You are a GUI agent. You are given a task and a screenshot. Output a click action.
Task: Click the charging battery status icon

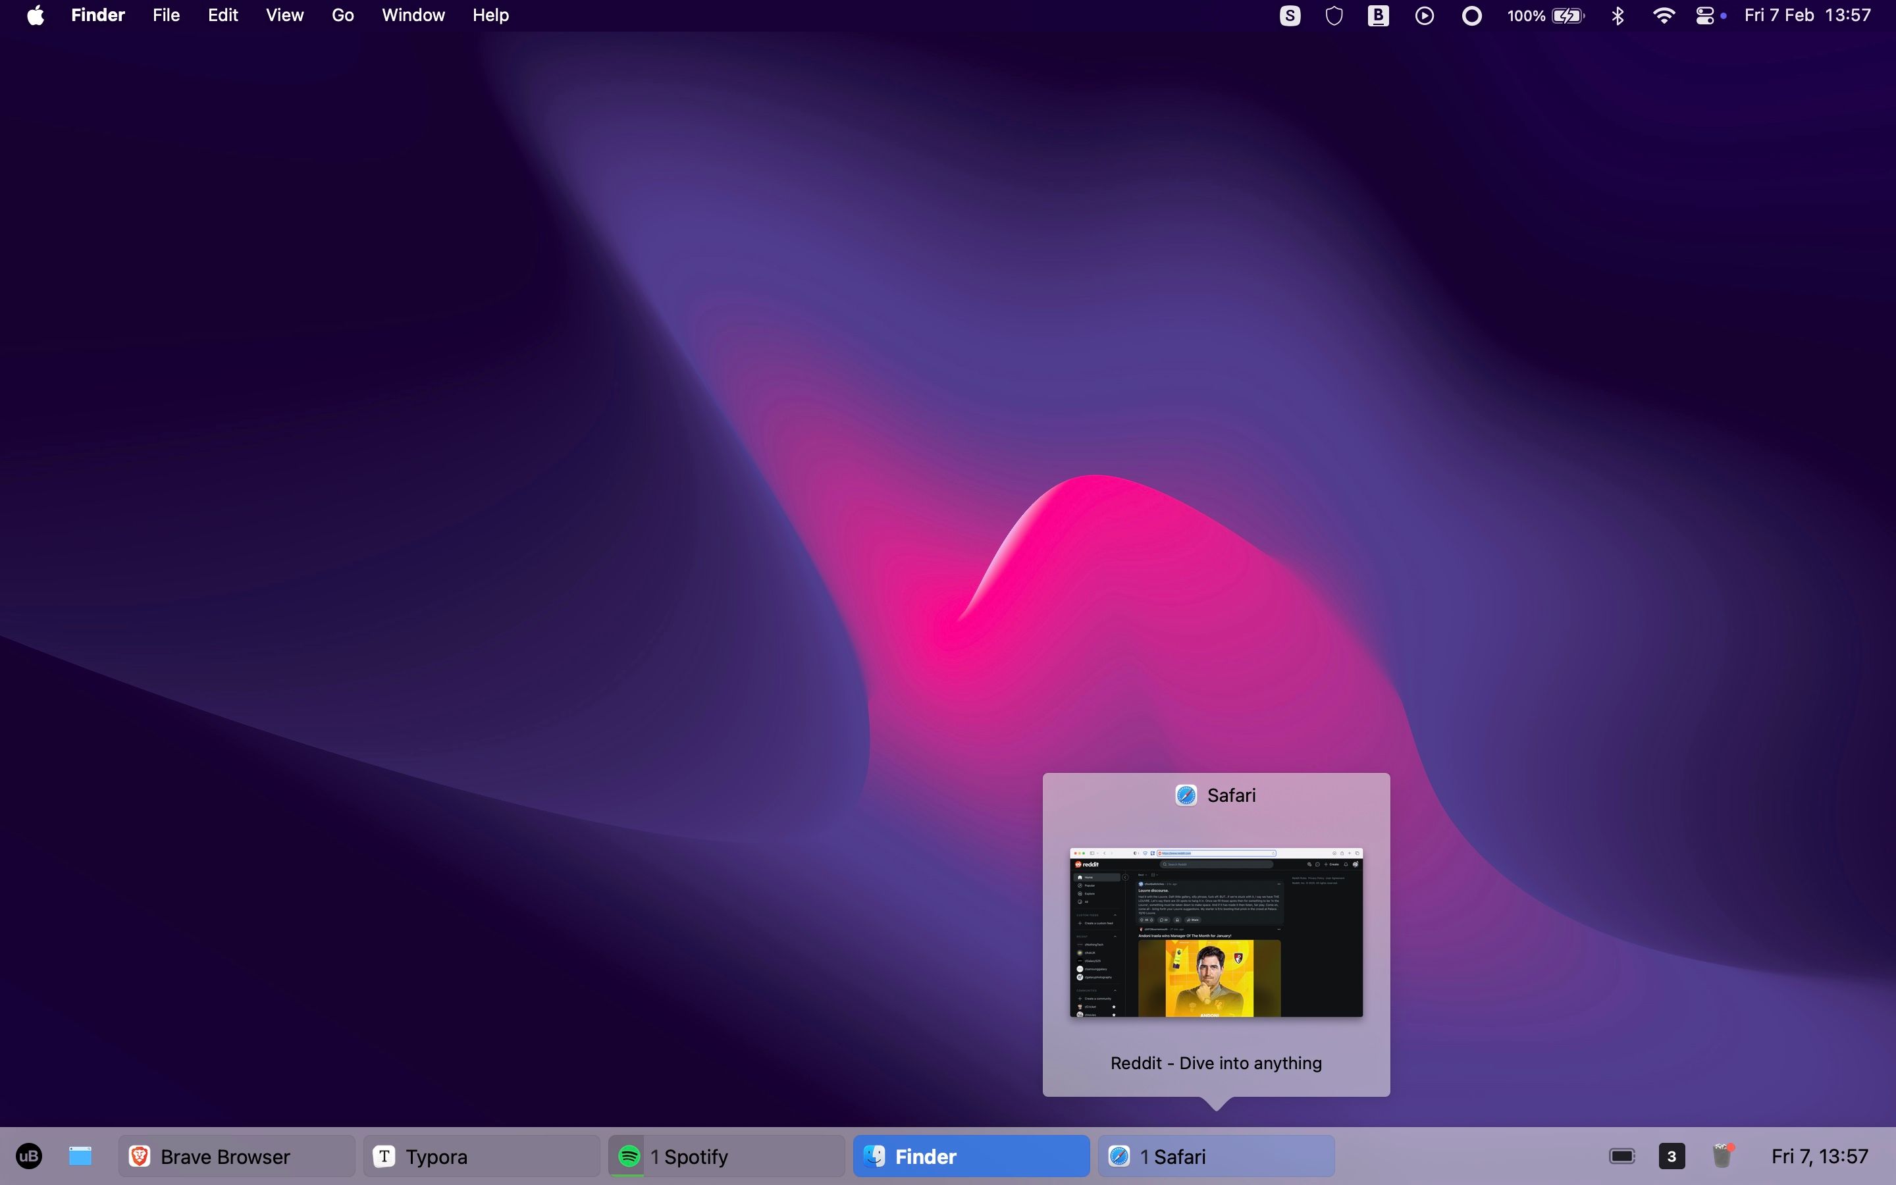pyautogui.click(x=1567, y=15)
